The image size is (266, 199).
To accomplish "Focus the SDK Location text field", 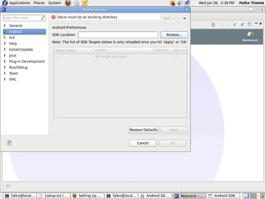I will (x=118, y=35).
